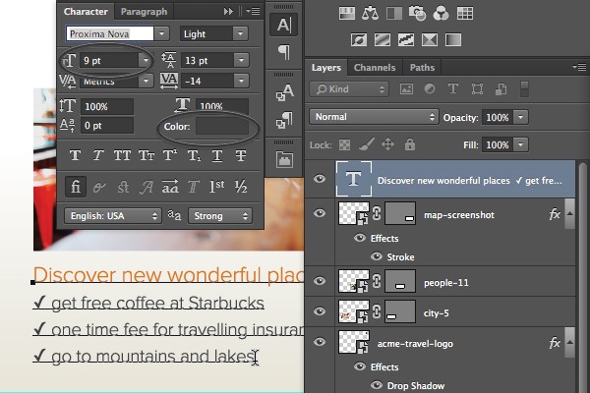Apply All Caps text style
The height and width of the screenshot is (393, 590).
coord(122,156)
